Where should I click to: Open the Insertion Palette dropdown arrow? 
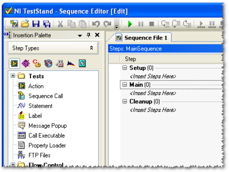point(80,35)
